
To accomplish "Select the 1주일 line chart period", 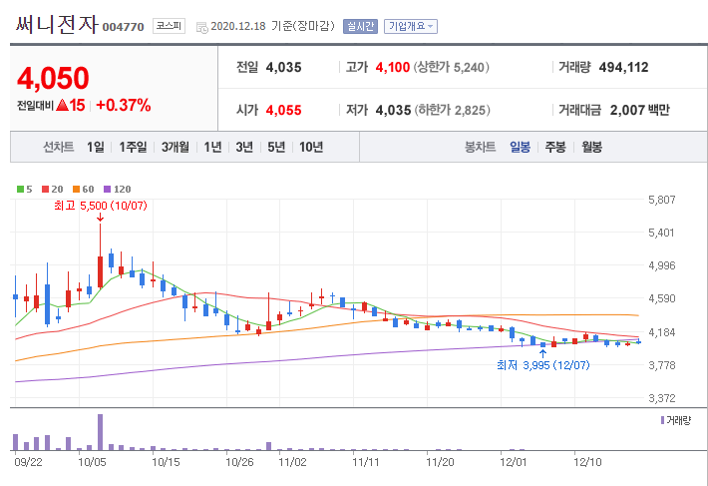I will 133,147.
